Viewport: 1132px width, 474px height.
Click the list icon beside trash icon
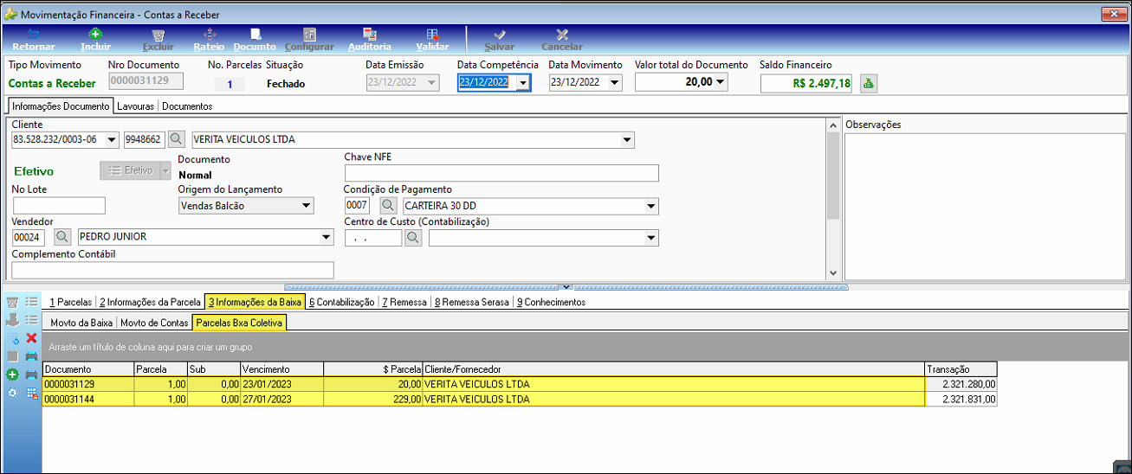[x=31, y=302]
